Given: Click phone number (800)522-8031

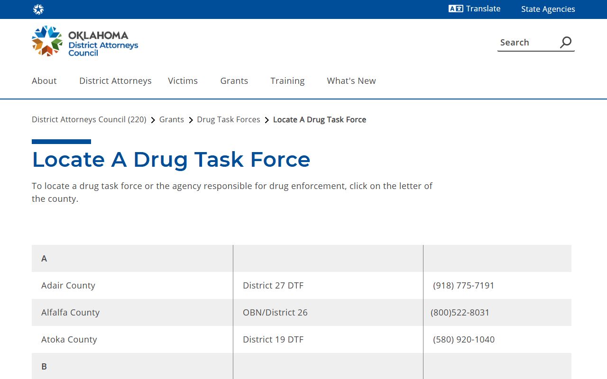Looking at the screenshot, I should click(460, 312).
